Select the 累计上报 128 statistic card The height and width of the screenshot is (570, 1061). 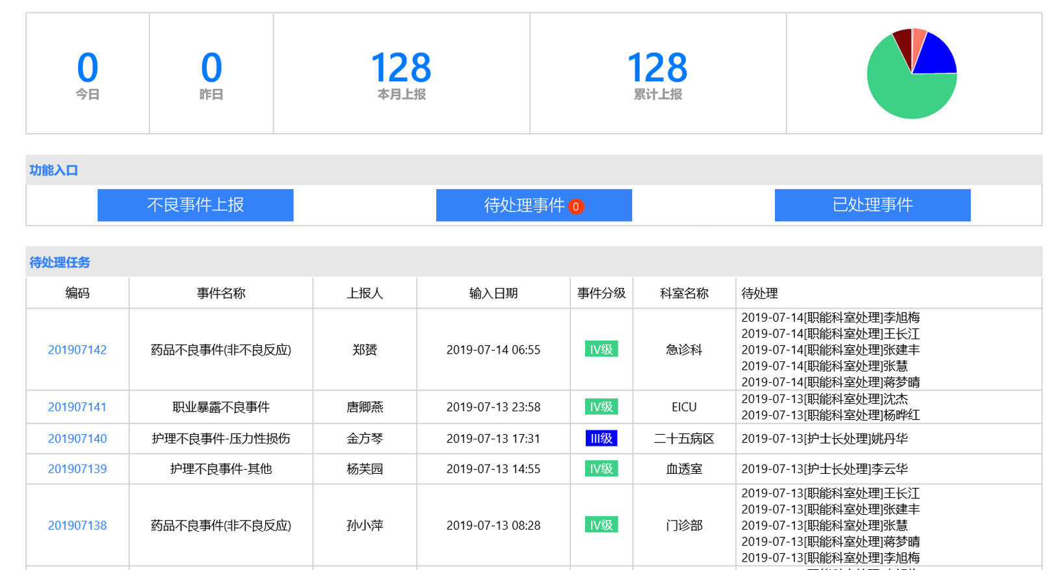(657, 73)
